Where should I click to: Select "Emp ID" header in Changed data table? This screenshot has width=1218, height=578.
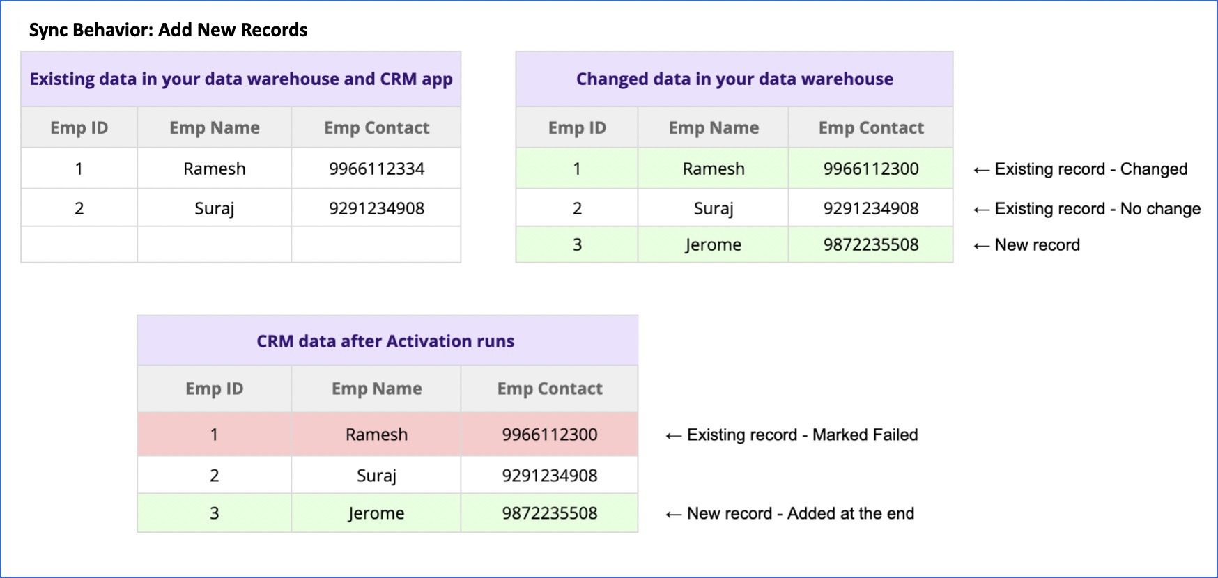[x=577, y=127]
